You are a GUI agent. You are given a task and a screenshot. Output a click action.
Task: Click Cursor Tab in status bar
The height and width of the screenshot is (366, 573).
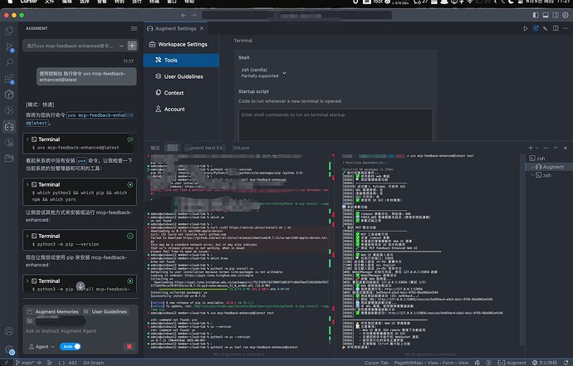tap(376, 363)
